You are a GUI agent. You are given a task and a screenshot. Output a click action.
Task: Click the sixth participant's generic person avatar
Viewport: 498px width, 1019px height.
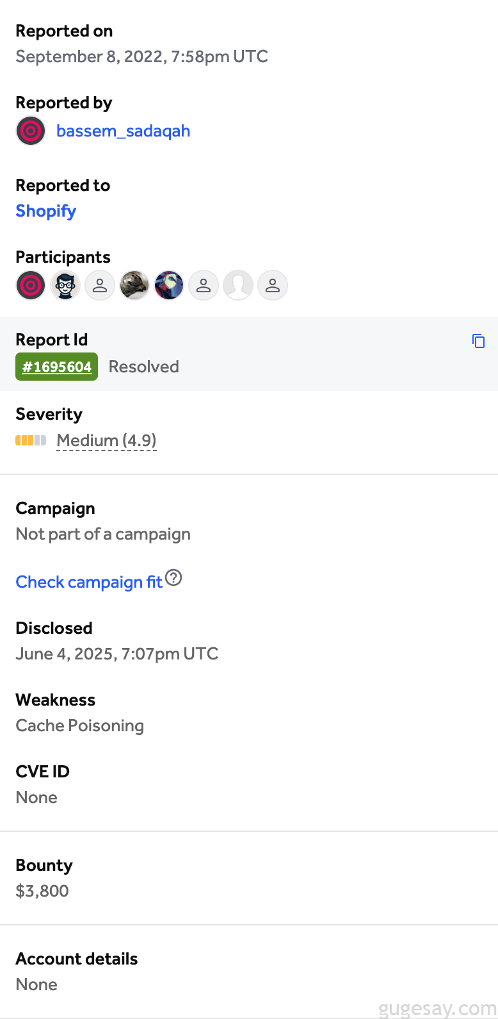pyautogui.click(x=204, y=285)
